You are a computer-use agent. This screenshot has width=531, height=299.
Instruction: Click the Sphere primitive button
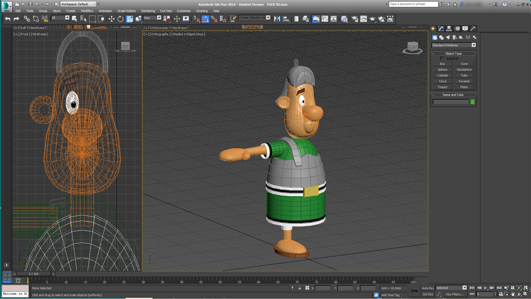coord(443,70)
